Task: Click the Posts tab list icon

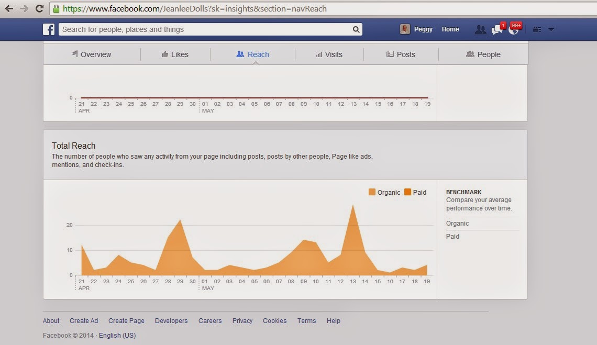Action: 390,54
